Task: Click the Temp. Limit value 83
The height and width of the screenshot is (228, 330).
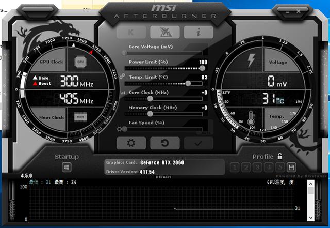Action: pos(204,77)
